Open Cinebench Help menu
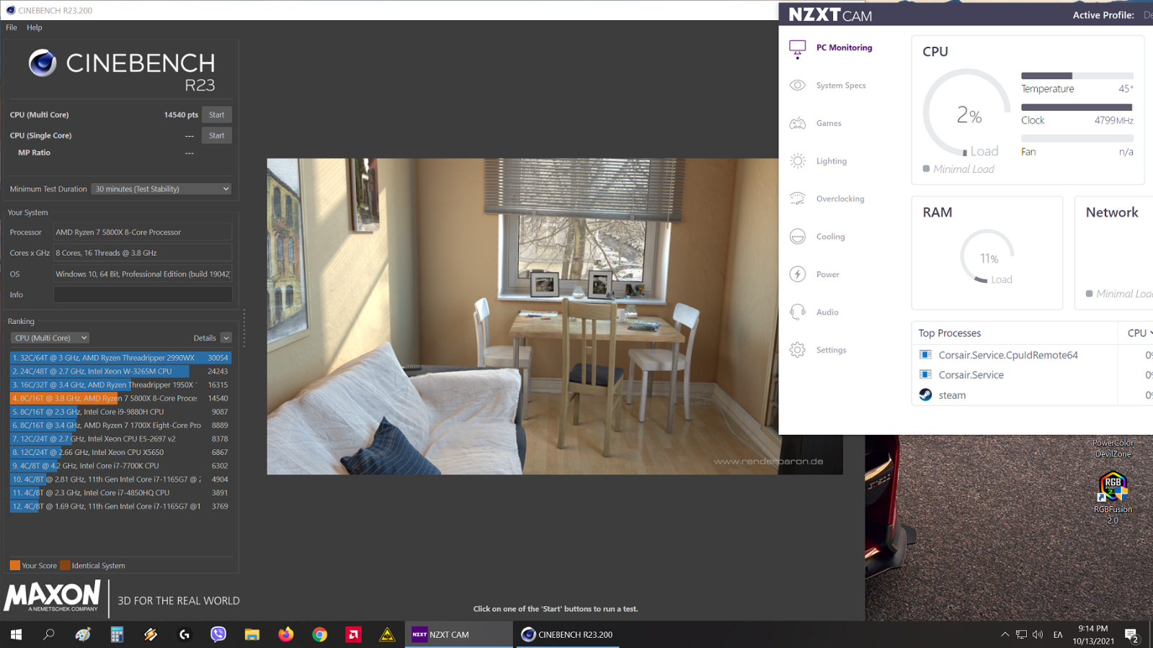This screenshot has width=1153, height=648. [35, 27]
